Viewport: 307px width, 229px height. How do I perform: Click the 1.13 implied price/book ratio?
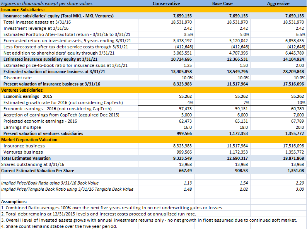(188, 183)
